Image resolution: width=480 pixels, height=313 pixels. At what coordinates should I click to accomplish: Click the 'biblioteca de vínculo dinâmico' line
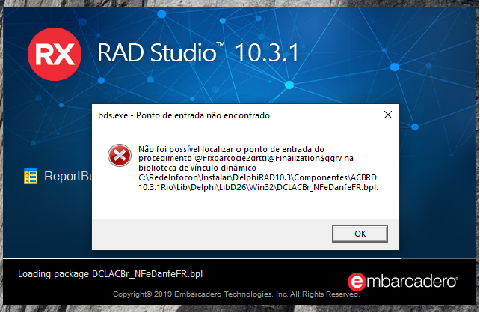[197, 168]
